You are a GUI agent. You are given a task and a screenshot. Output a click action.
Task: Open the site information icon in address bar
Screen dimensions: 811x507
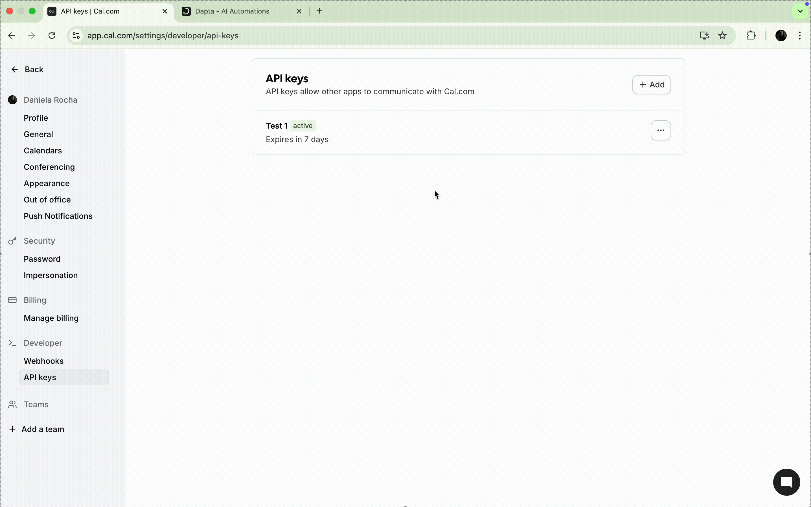point(76,36)
